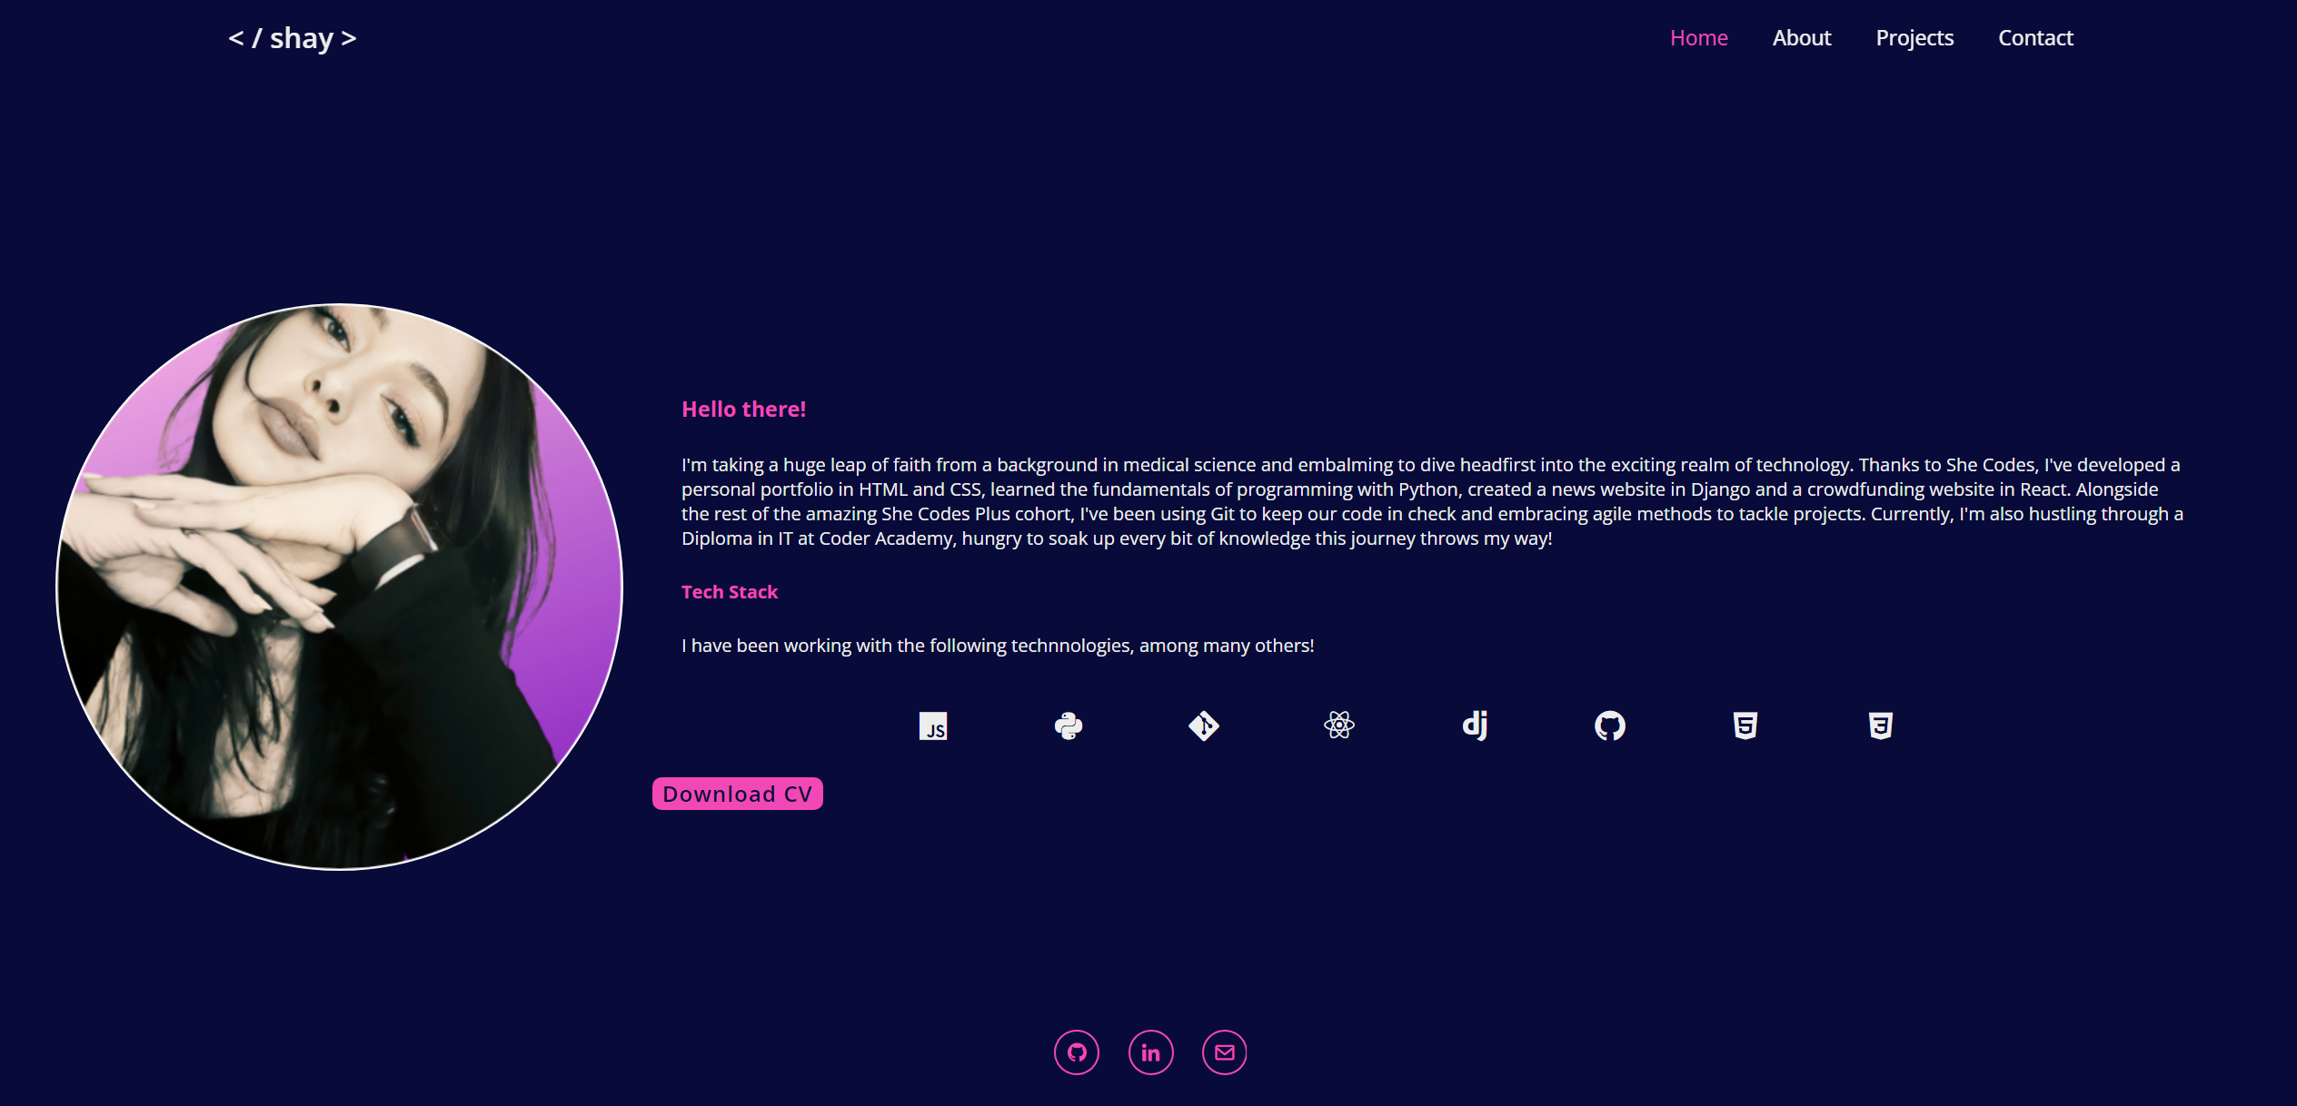Viewport: 2297px width, 1106px height.
Task: Select the Tech Stack section heading
Action: click(731, 592)
